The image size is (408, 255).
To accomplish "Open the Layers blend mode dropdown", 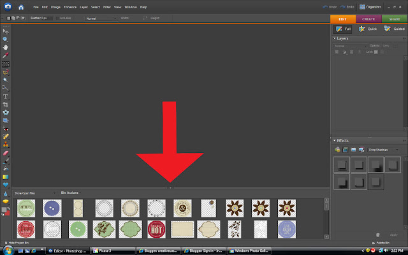I will point(351,46).
